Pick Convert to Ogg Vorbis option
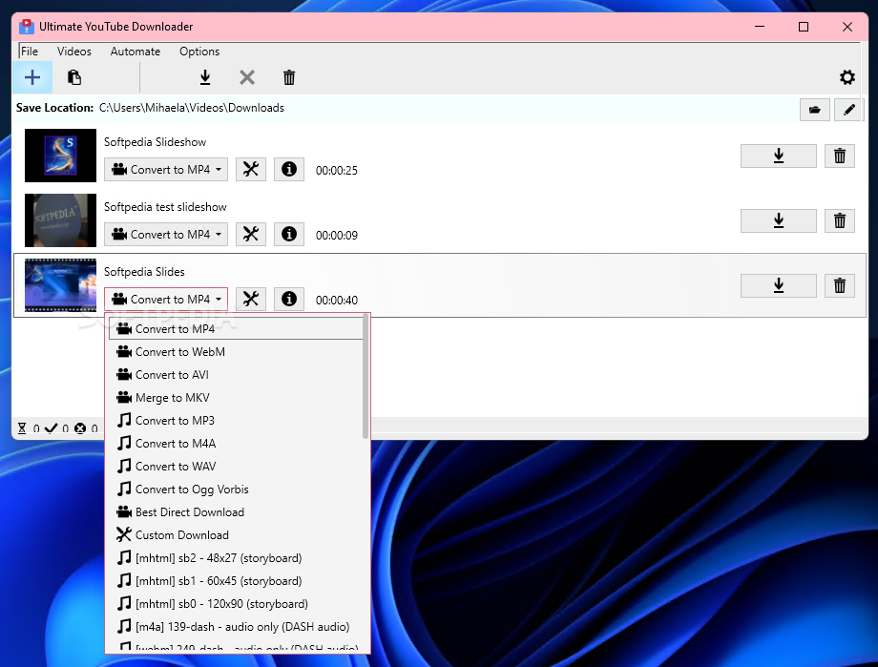This screenshot has width=878, height=667. tap(236, 490)
